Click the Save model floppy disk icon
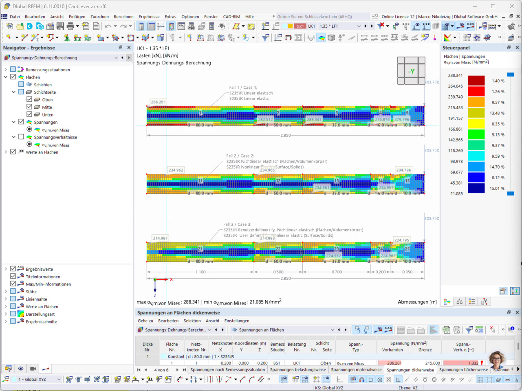Screen dimensions: 522x391 coord(60,26)
